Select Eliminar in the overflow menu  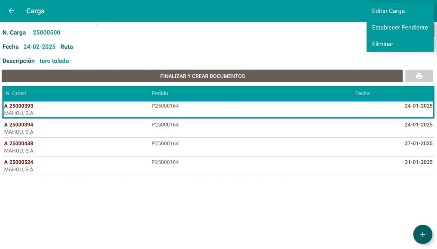(382, 44)
